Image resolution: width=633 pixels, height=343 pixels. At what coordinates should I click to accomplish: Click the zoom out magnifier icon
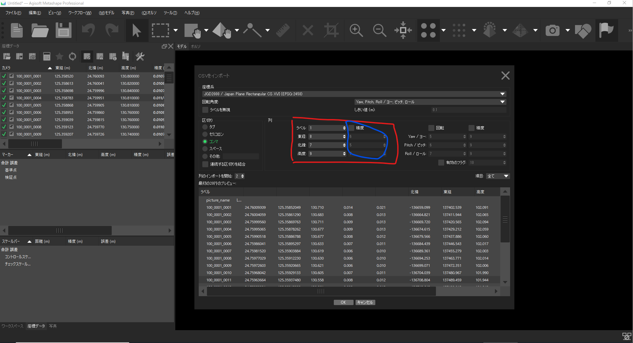pyautogui.click(x=379, y=30)
